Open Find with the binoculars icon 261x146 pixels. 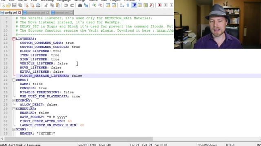pyautogui.click(x=80, y=5)
